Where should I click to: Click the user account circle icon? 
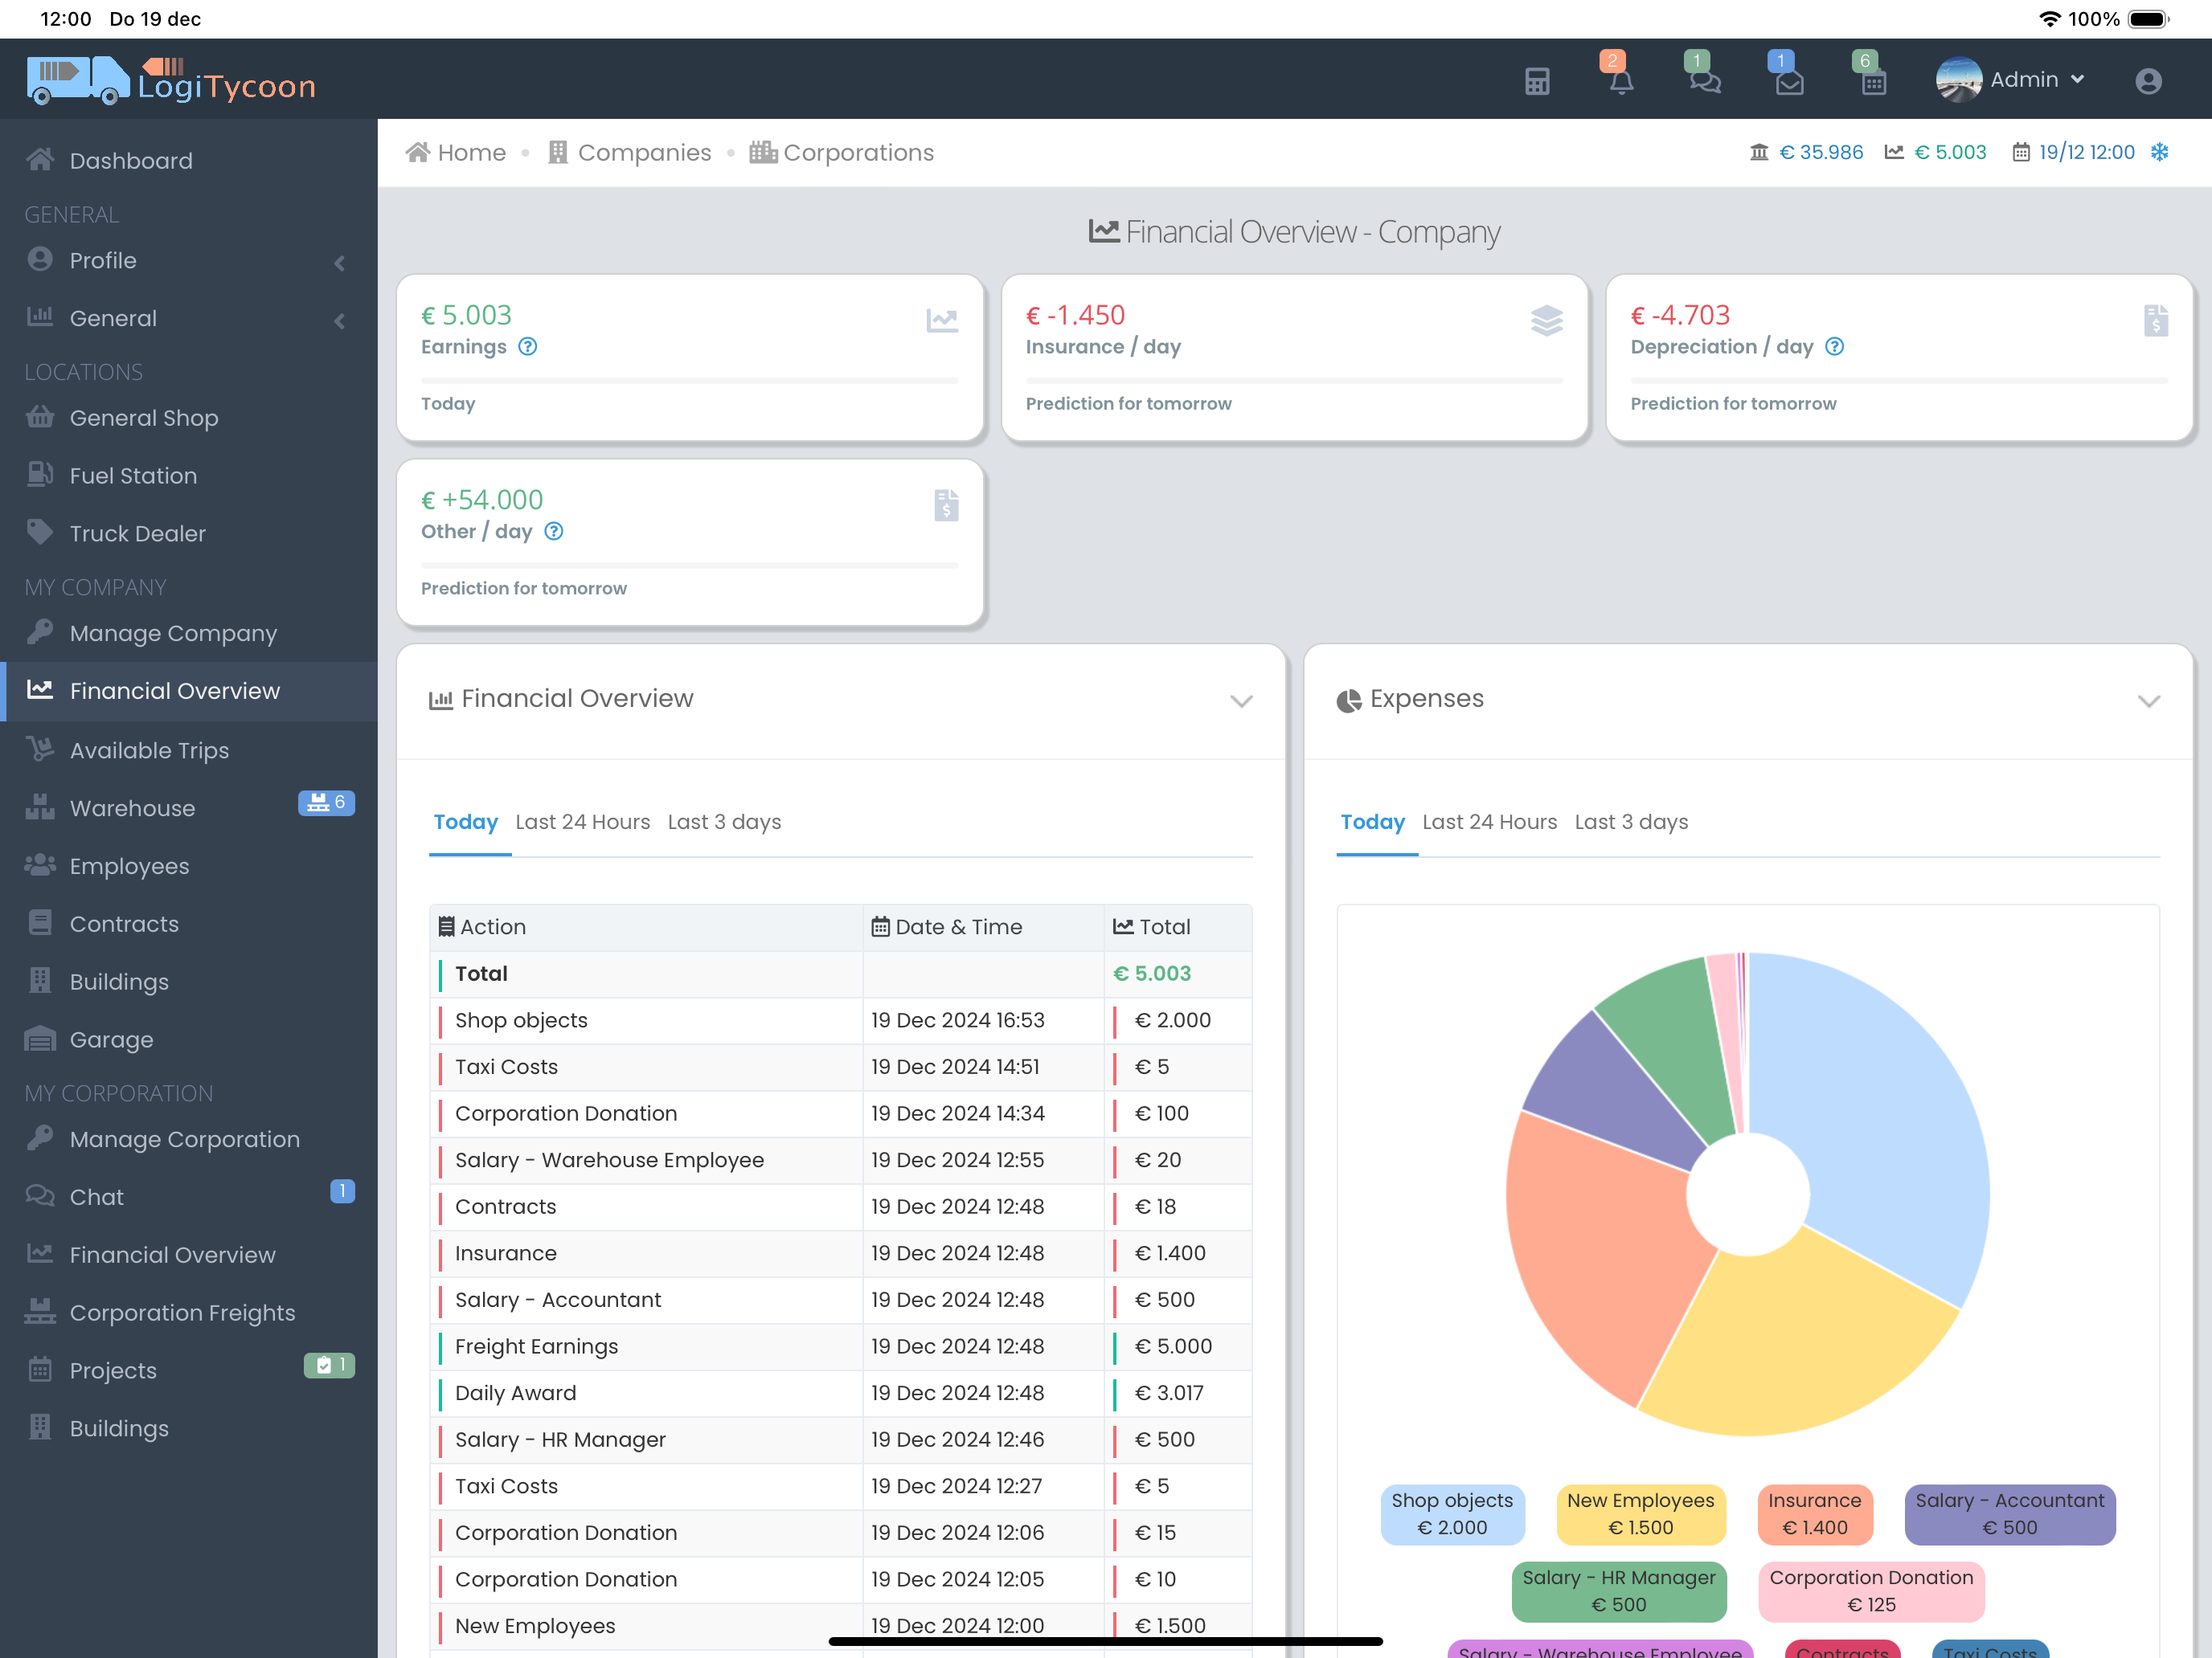click(2148, 81)
